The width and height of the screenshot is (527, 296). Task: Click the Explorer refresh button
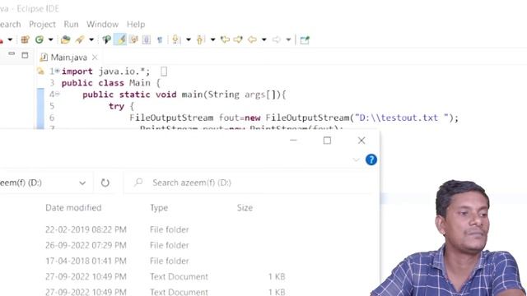pos(105,183)
